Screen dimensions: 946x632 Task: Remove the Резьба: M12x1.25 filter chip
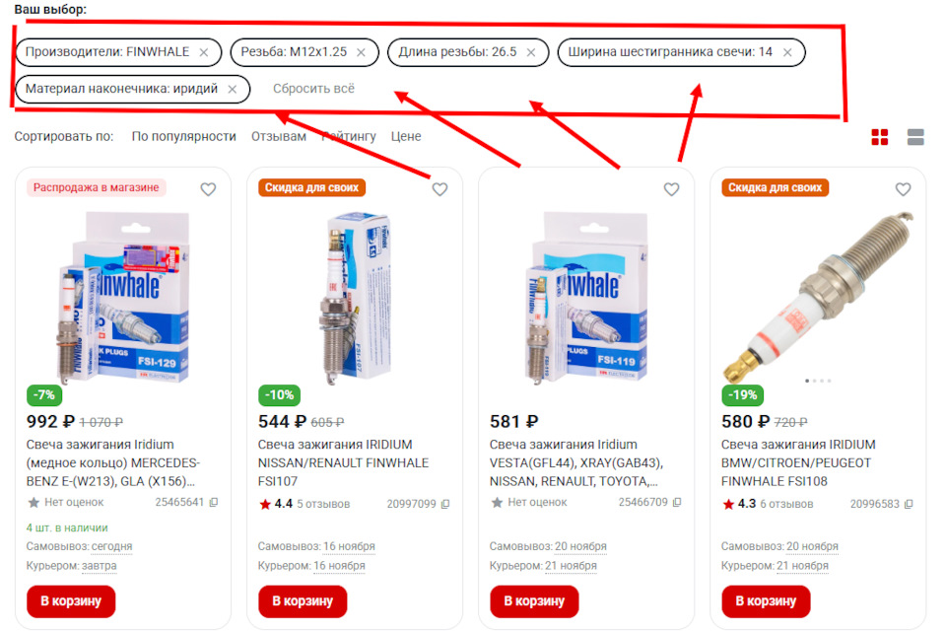[361, 52]
